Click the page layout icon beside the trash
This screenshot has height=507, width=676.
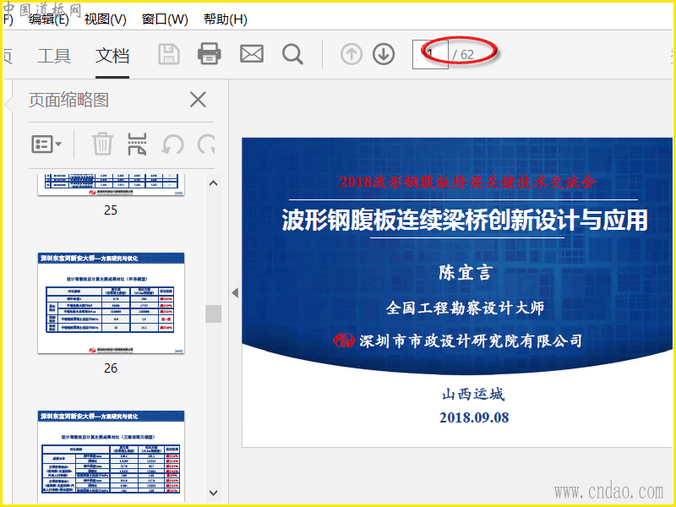[x=137, y=144]
